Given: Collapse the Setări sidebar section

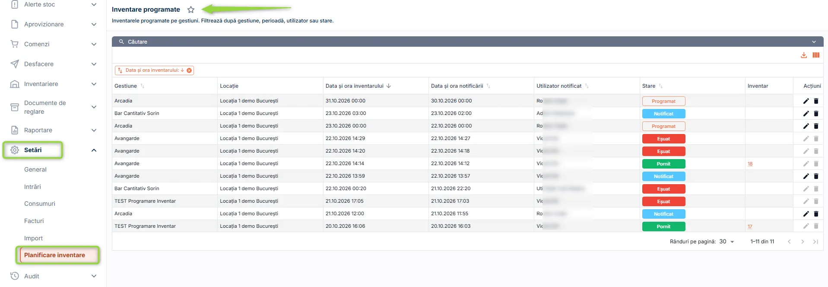Looking at the screenshot, I should 94,150.
